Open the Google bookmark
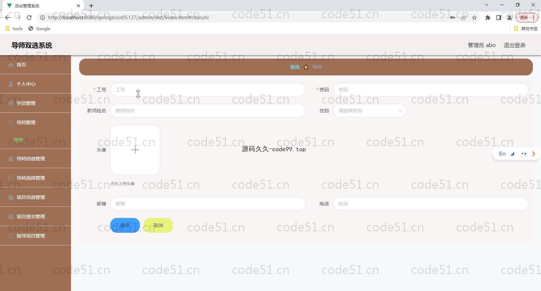 pyautogui.click(x=40, y=29)
